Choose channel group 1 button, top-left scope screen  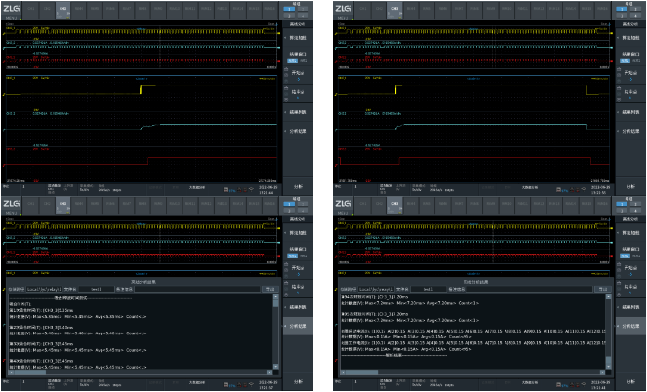[289, 9]
